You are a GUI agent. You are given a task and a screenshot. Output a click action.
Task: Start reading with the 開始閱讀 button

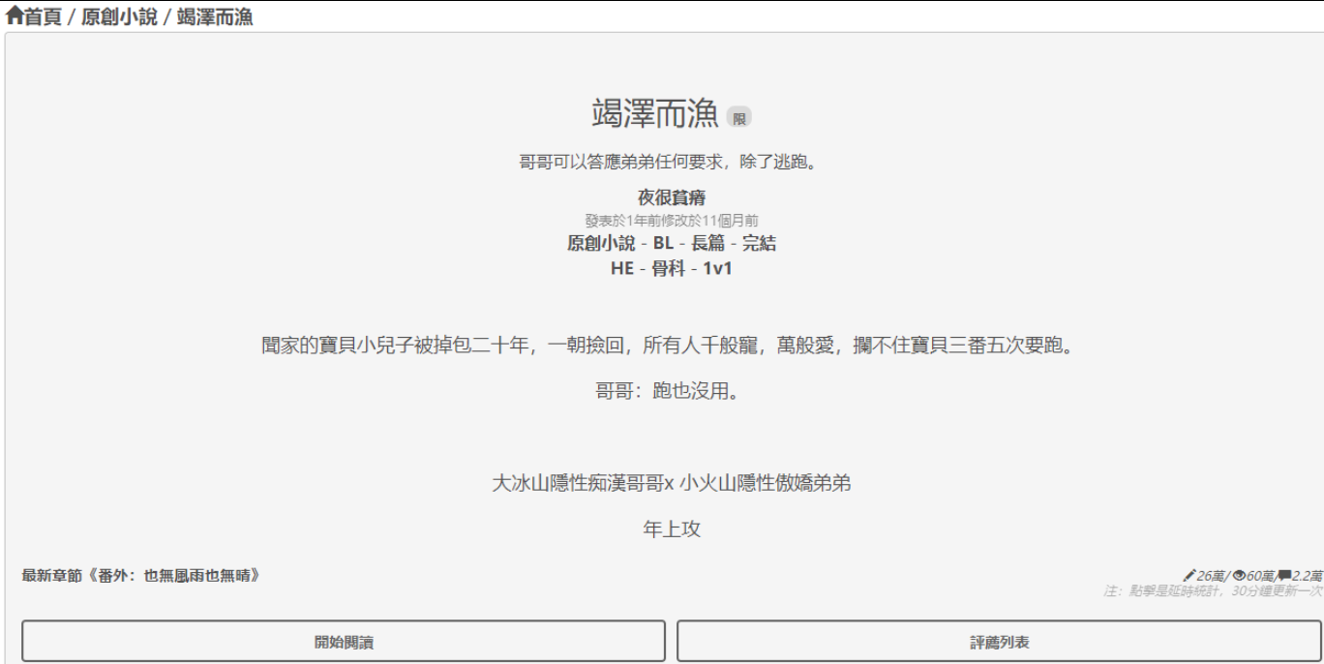pyautogui.click(x=344, y=642)
